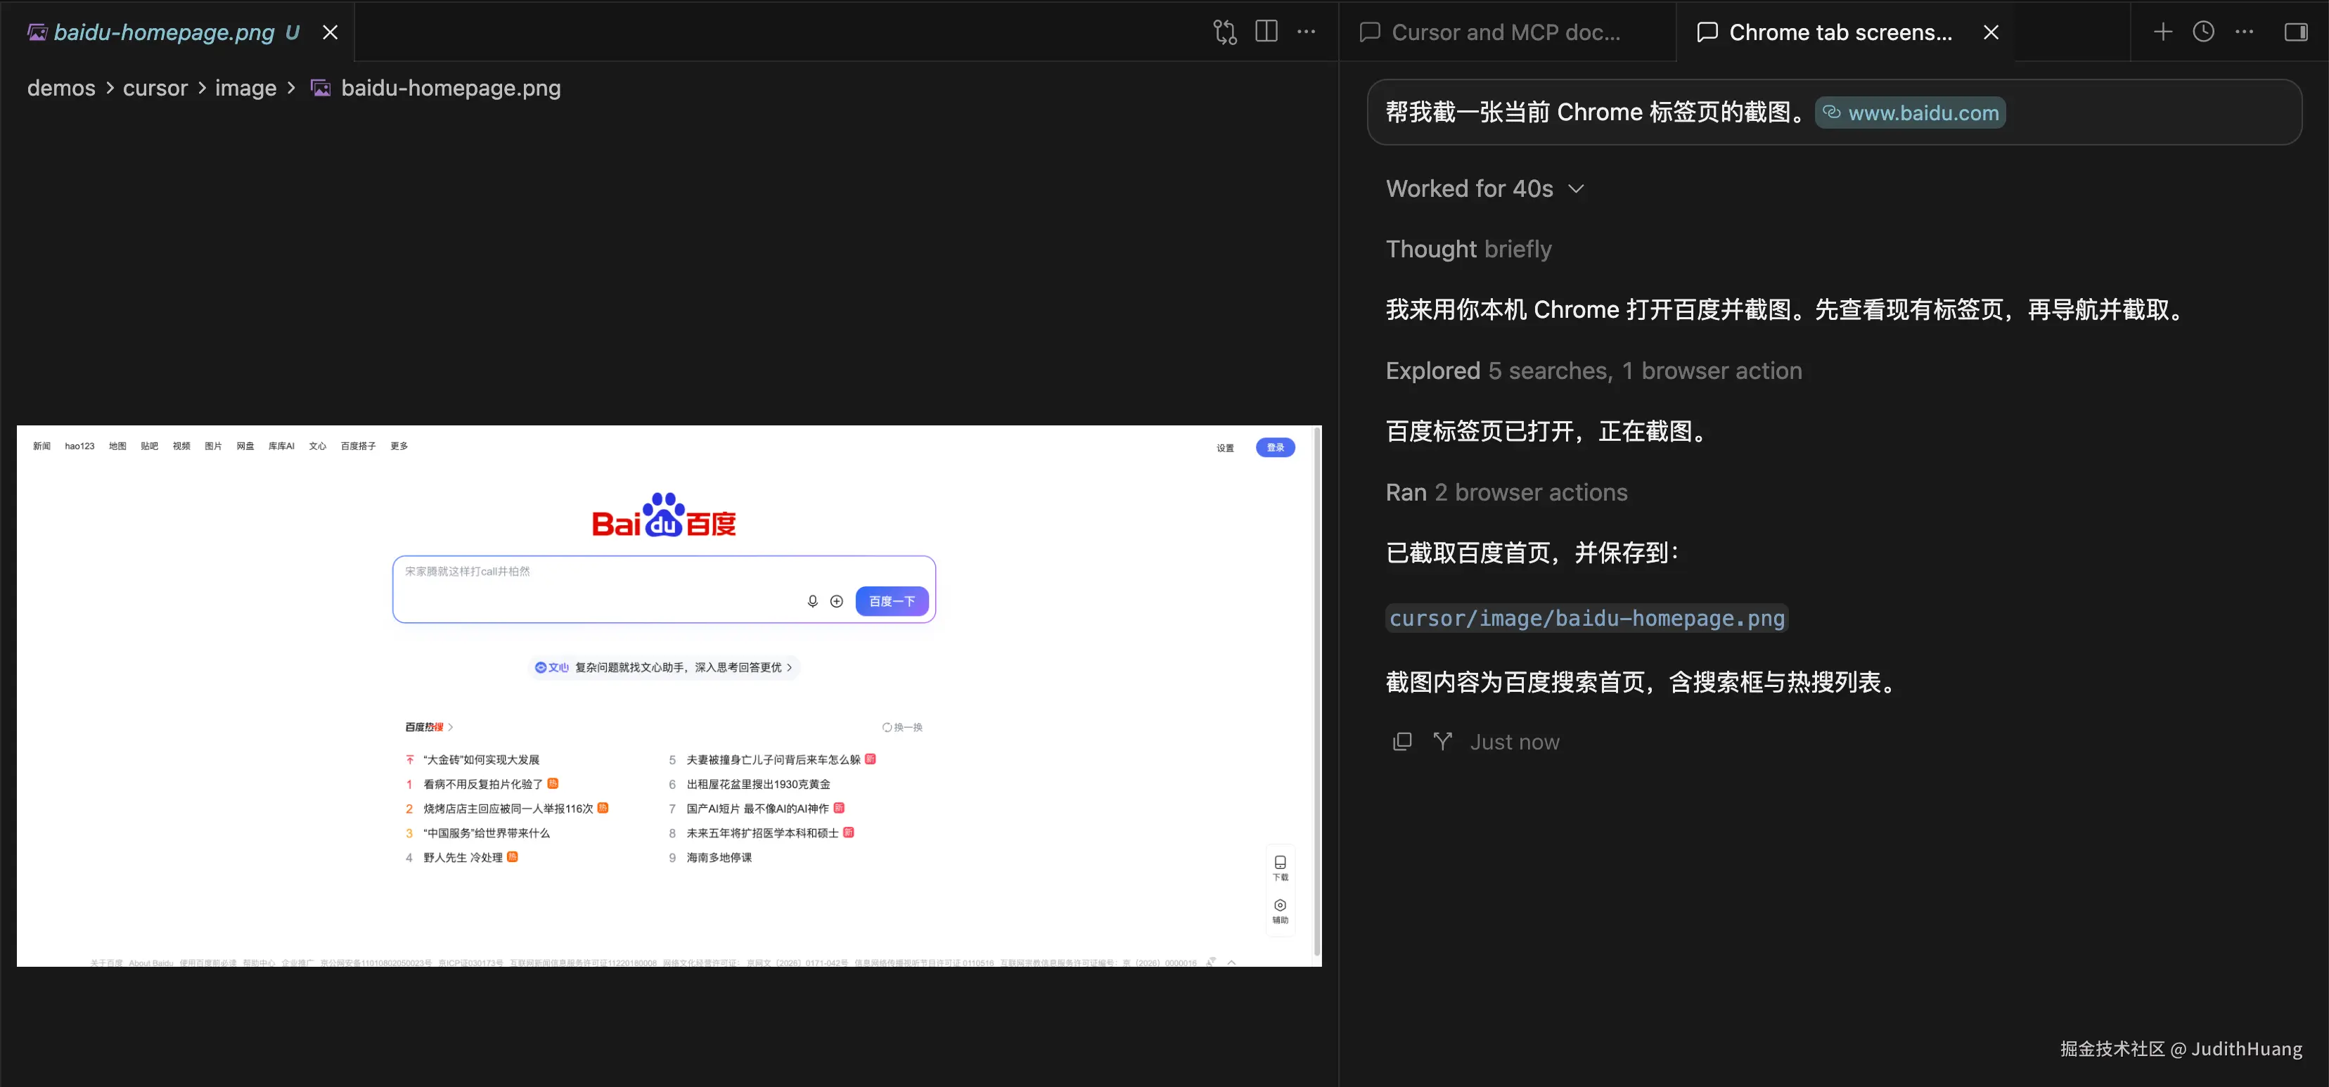
Task: Click the 设置 settings link
Action: coord(1224,448)
